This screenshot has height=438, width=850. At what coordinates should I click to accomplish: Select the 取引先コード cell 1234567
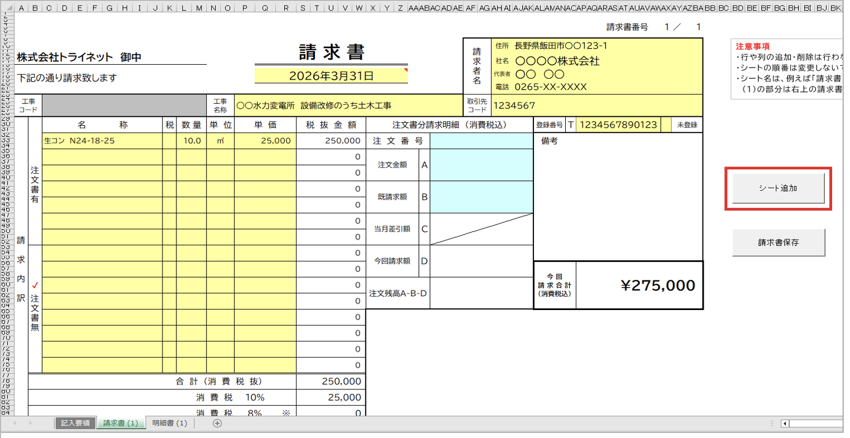pos(596,105)
